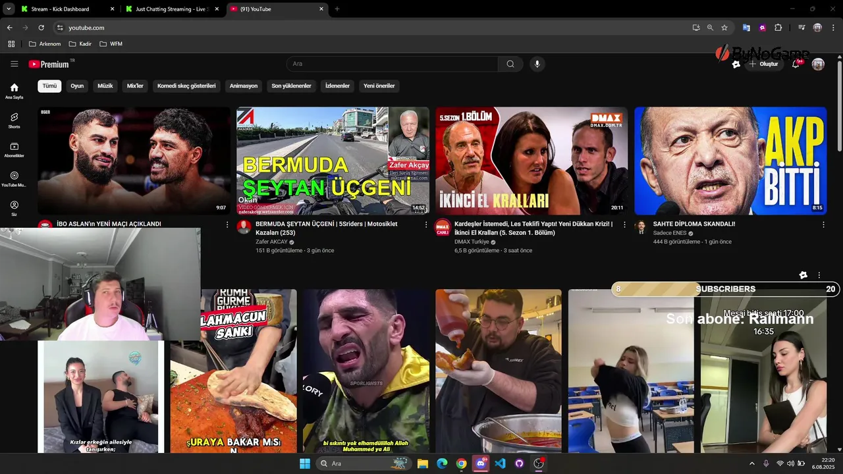Click the install app icon in address bar
843x474 pixels.
click(x=696, y=28)
